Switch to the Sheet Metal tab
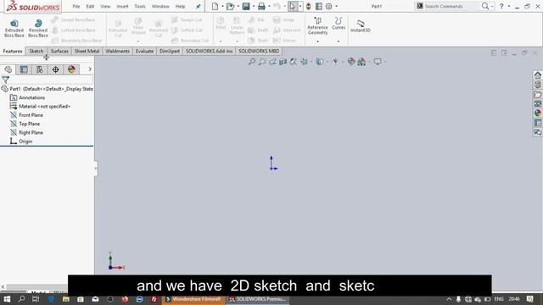Image resolution: width=543 pixels, height=305 pixels. 87,51
